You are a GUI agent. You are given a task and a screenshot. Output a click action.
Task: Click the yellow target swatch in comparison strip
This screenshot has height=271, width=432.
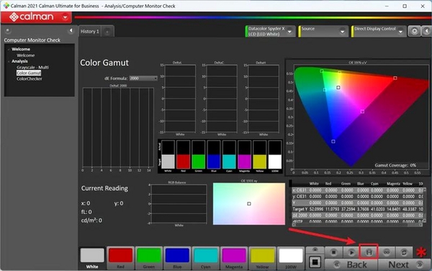click(259, 161)
